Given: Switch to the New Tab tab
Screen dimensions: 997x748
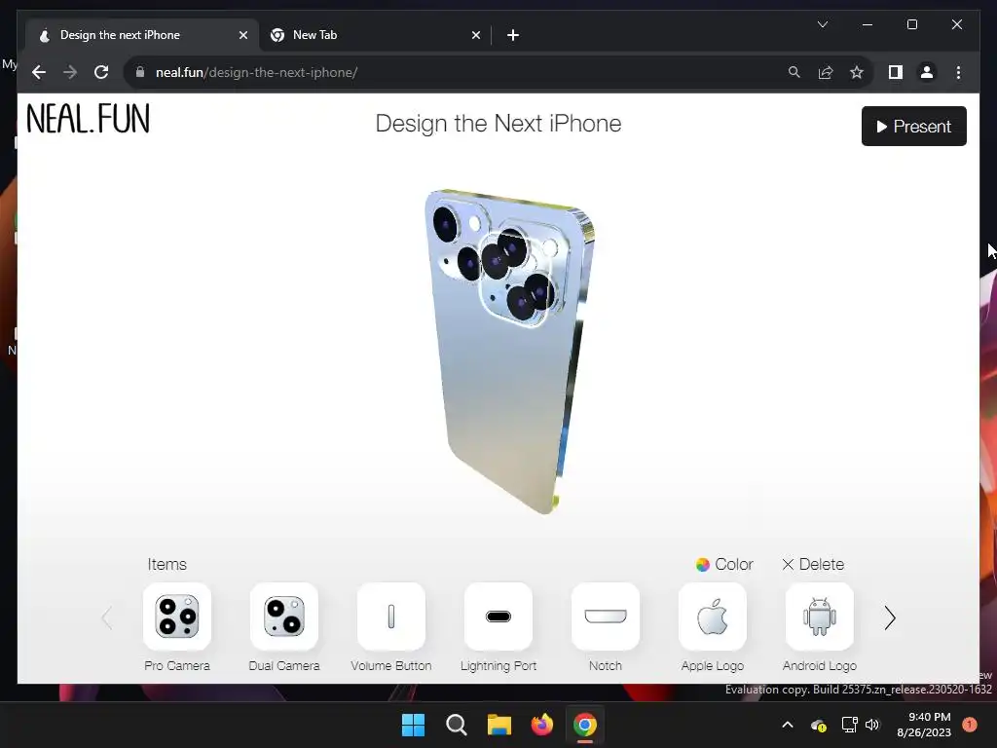Looking at the screenshot, I should [x=375, y=35].
